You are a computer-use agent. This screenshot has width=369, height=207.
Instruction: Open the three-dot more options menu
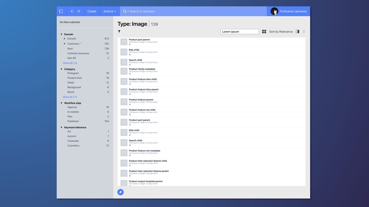304,31
